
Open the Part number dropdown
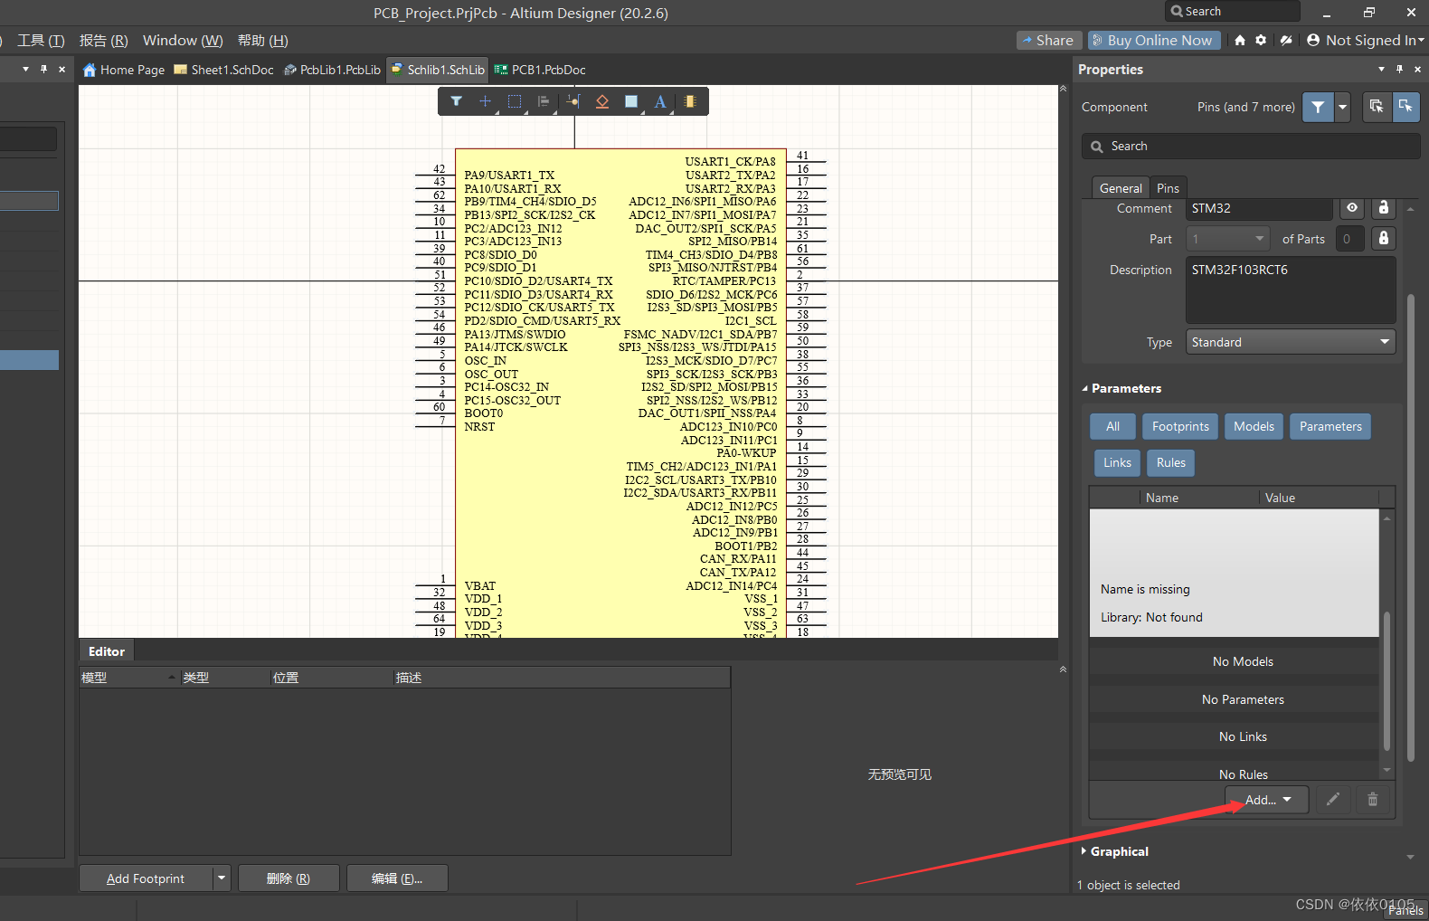[1227, 239]
